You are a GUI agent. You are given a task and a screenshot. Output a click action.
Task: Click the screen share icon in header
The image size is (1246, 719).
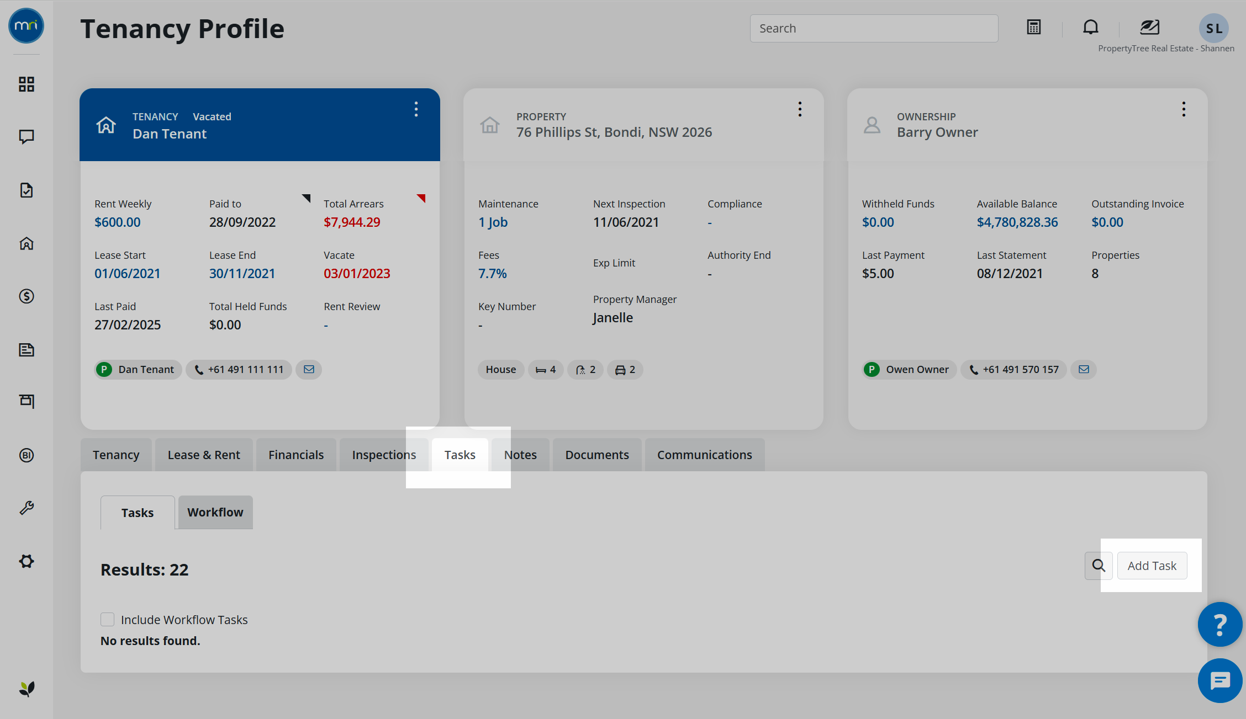[x=1150, y=27]
